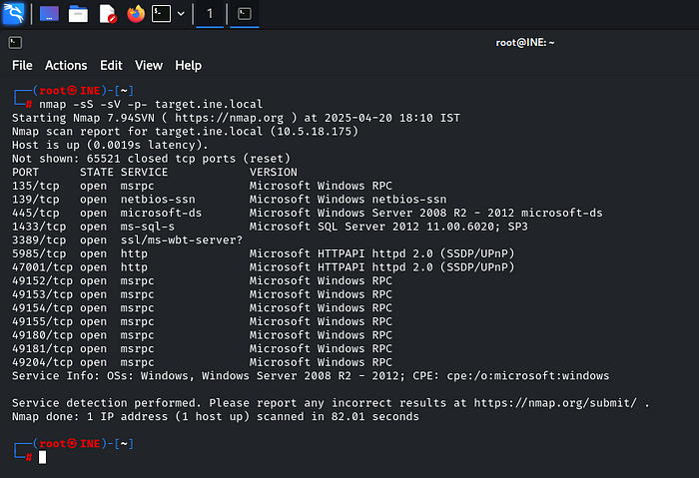This screenshot has height=478, width=699.
Task: Click the microsoft-ds service name
Action: click(161, 213)
